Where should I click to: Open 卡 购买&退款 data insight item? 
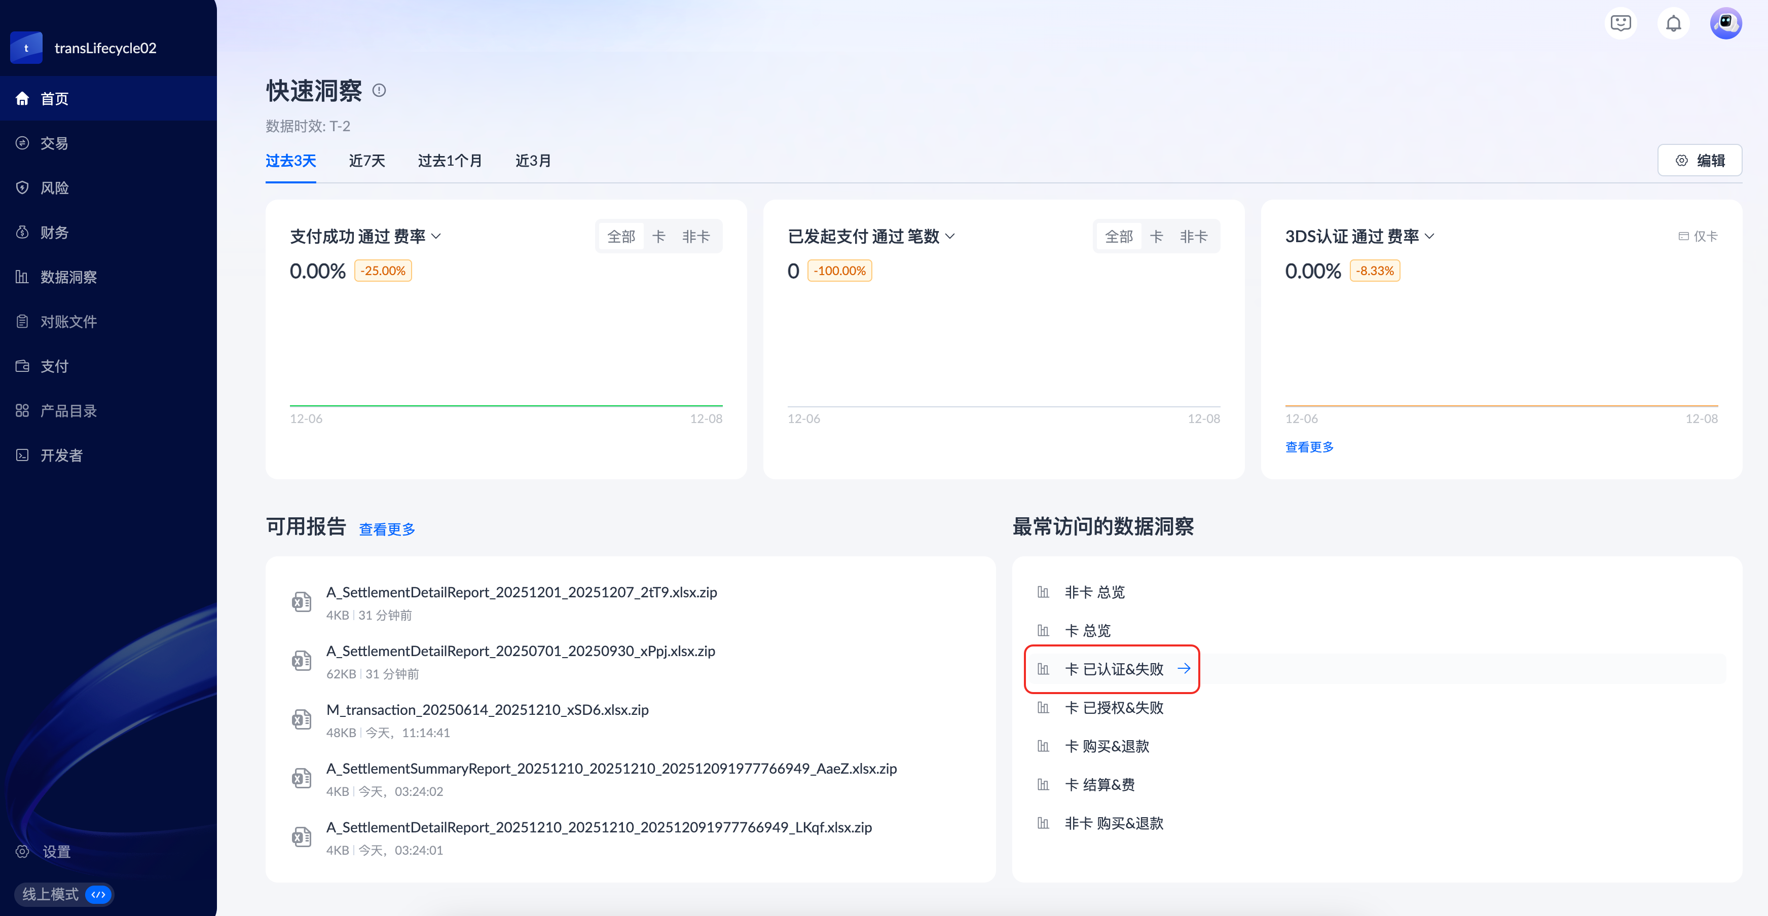pos(1107,746)
